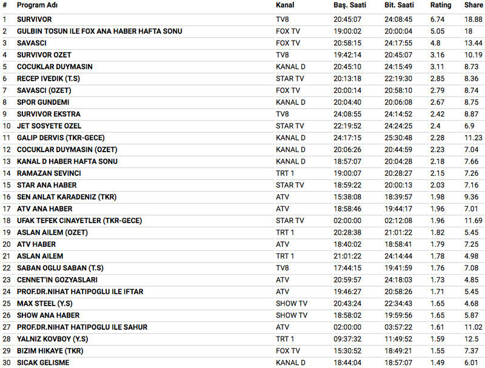Click SEN ANLAT KARADENIZ (TKR) entry
This screenshot has width=485, height=368.
tap(67, 197)
